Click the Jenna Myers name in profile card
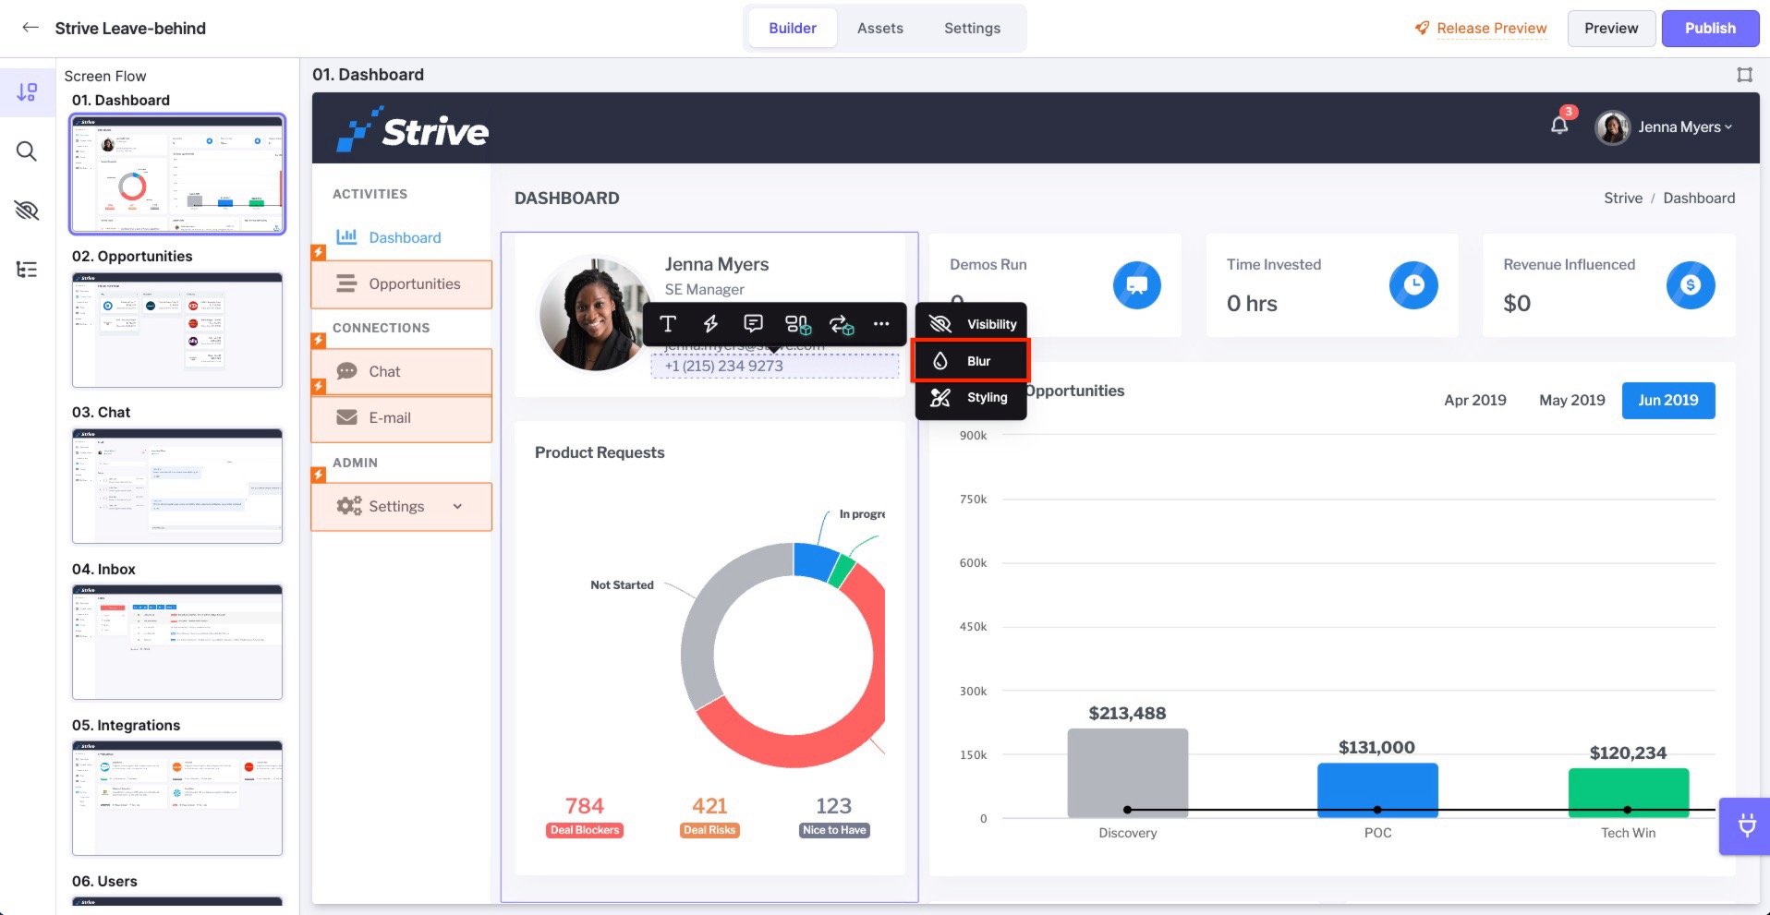The width and height of the screenshot is (1770, 915). coord(717,264)
